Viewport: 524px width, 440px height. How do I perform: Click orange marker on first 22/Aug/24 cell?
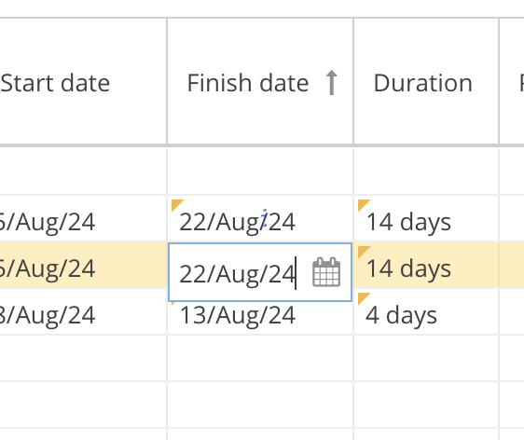pos(177,205)
